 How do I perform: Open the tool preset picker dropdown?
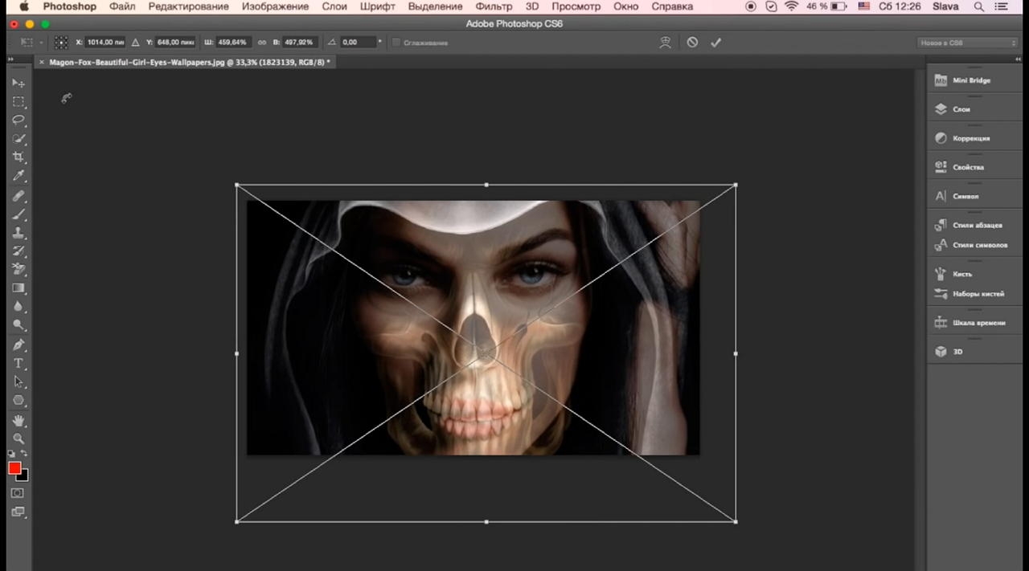click(31, 43)
